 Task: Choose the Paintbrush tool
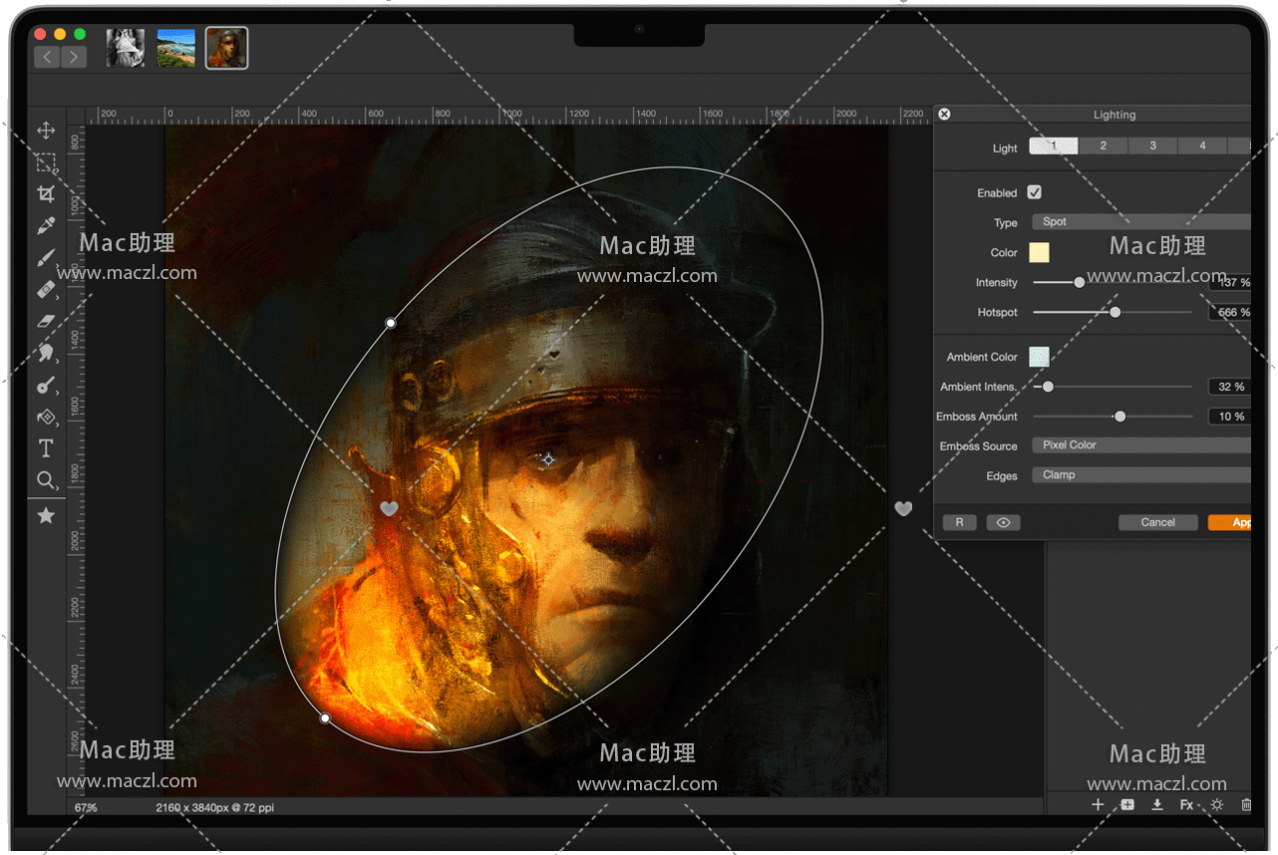pyautogui.click(x=46, y=258)
